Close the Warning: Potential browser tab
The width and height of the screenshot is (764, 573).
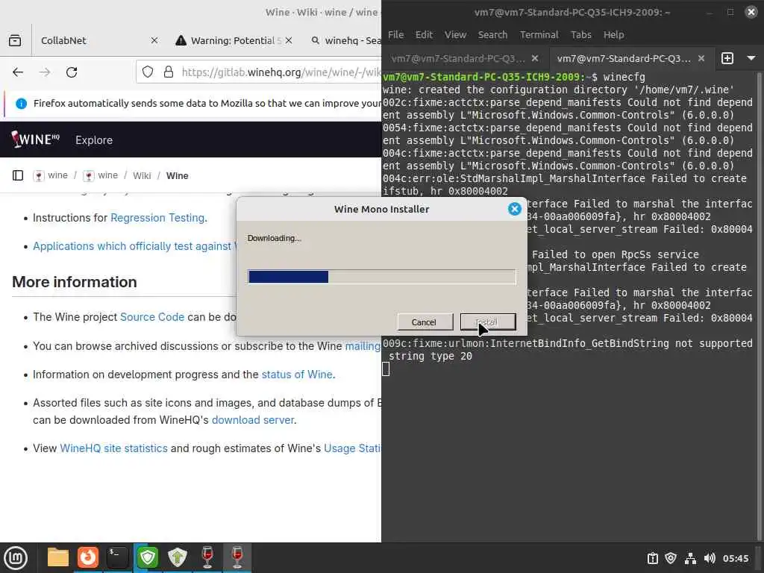(x=289, y=40)
